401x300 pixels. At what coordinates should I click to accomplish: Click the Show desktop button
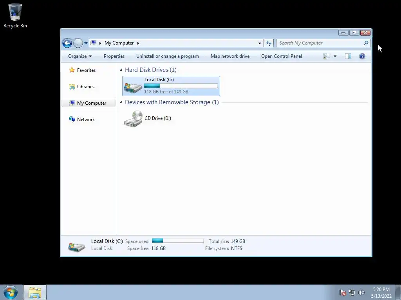click(x=398, y=293)
